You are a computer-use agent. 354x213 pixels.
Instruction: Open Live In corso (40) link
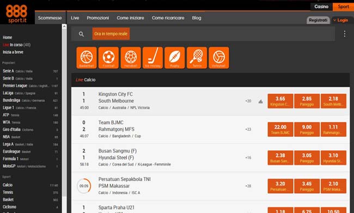point(17,45)
